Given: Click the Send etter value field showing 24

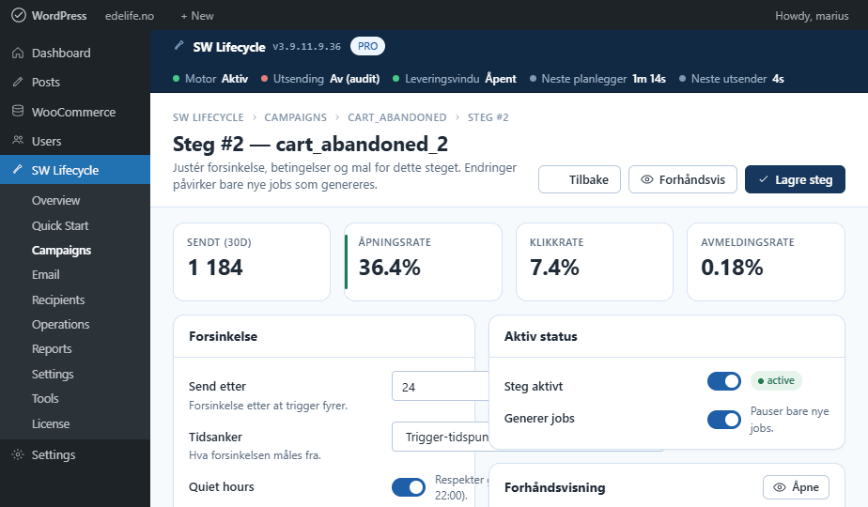Looking at the screenshot, I should (441, 386).
